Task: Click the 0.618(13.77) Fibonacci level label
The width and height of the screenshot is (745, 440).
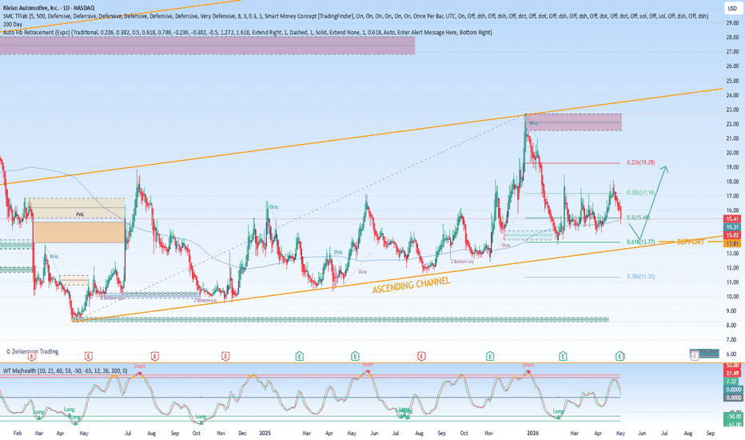Action: [x=640, y=242]
